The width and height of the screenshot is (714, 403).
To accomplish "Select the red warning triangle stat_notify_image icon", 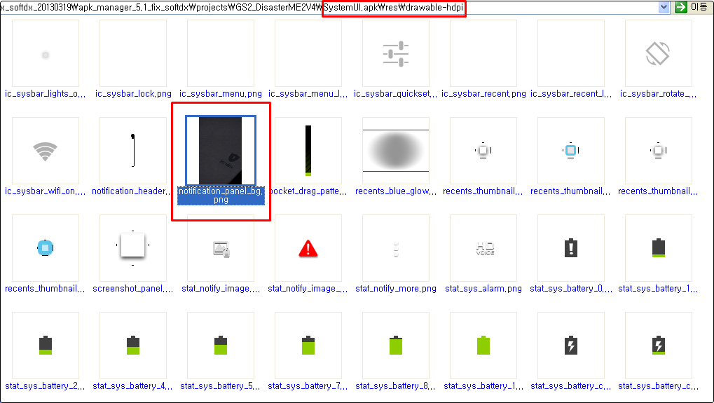I will pos(308,248).
